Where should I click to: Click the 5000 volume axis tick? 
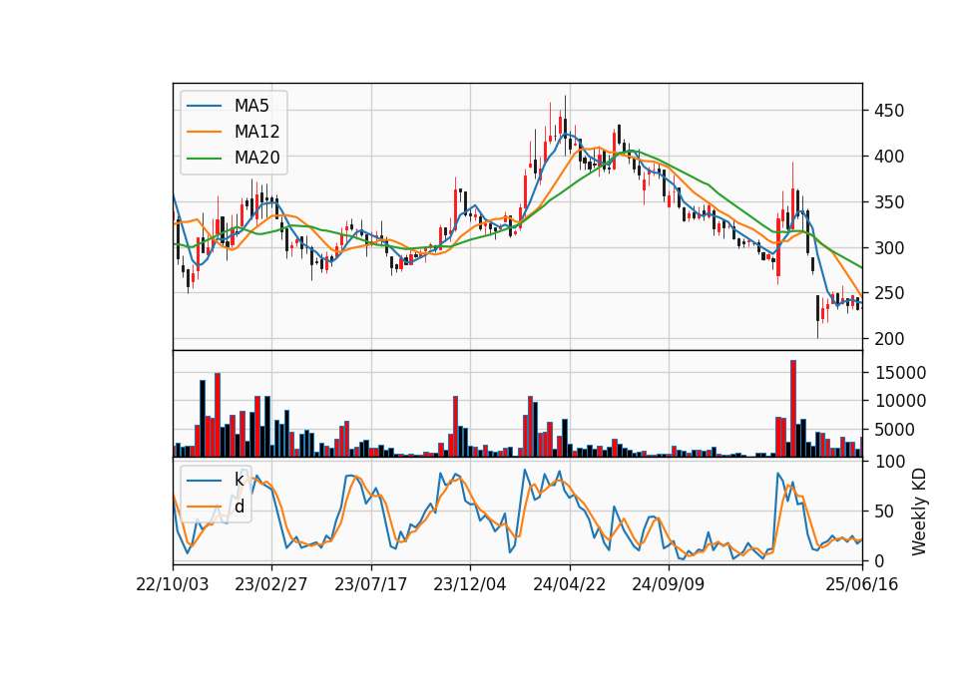[x=894, y=430]
